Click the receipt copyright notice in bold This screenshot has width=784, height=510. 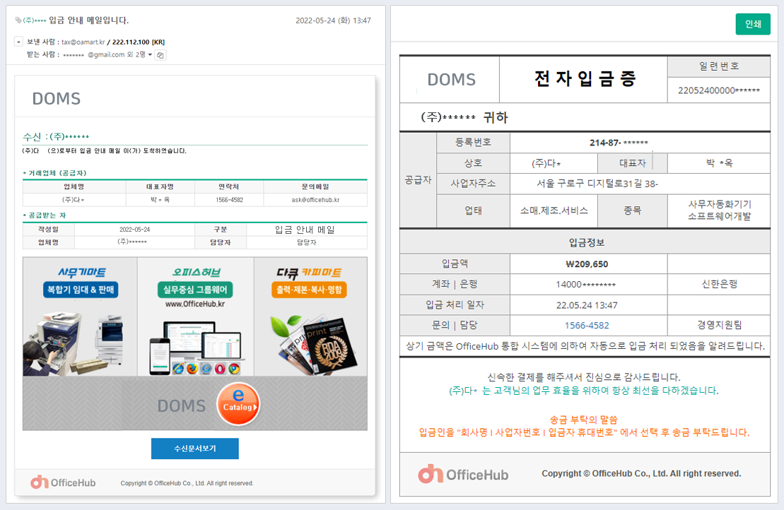pyautogui.click(x=641, y=473)
